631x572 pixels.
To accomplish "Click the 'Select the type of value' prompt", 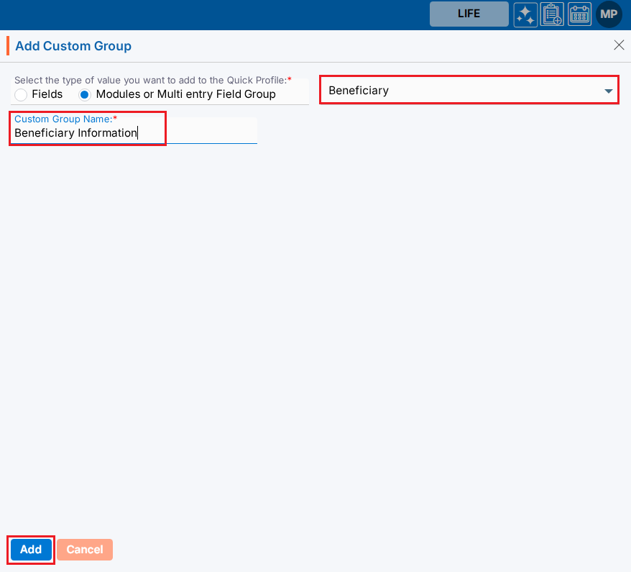I will click(150, 80).
